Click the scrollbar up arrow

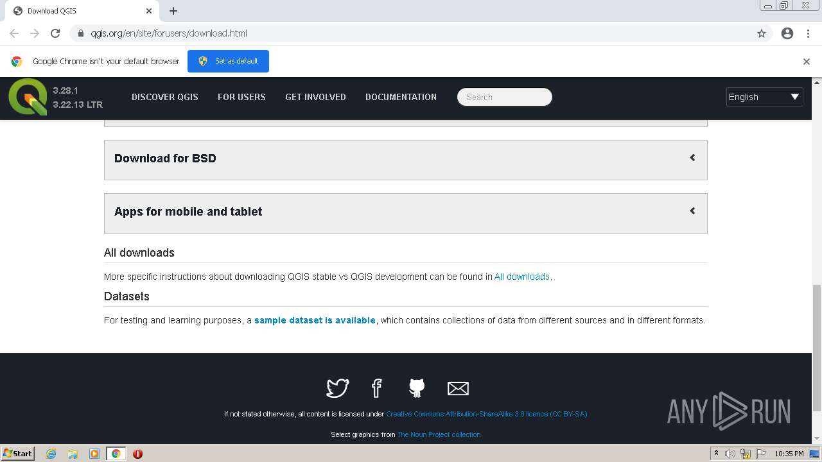(x=817, y=82)
